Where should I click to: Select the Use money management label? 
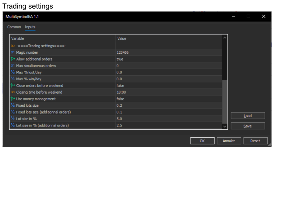tap(36, 99)
